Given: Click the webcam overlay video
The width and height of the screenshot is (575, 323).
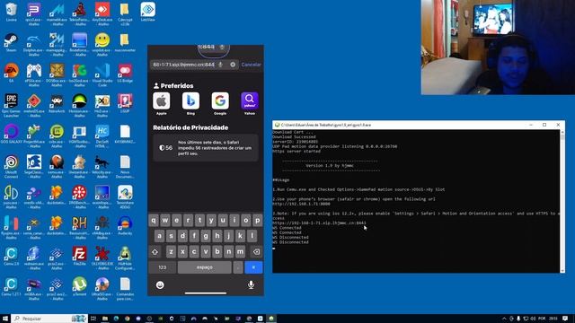Looking at the screenshot, I should tap(498, 48).
